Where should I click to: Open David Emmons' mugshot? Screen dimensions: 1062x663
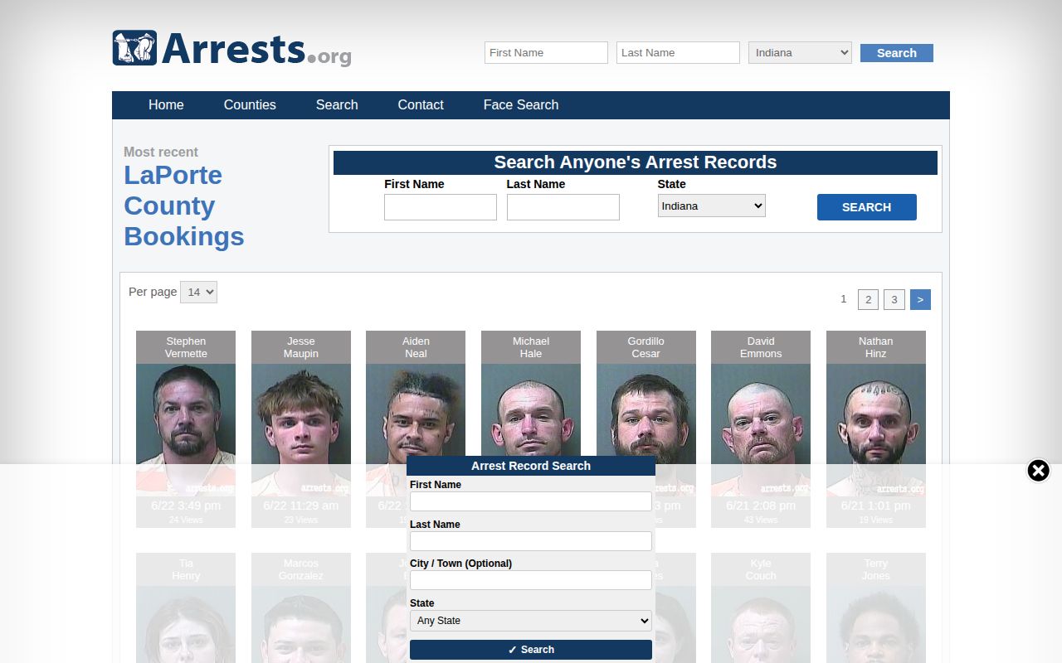point(761,429)
